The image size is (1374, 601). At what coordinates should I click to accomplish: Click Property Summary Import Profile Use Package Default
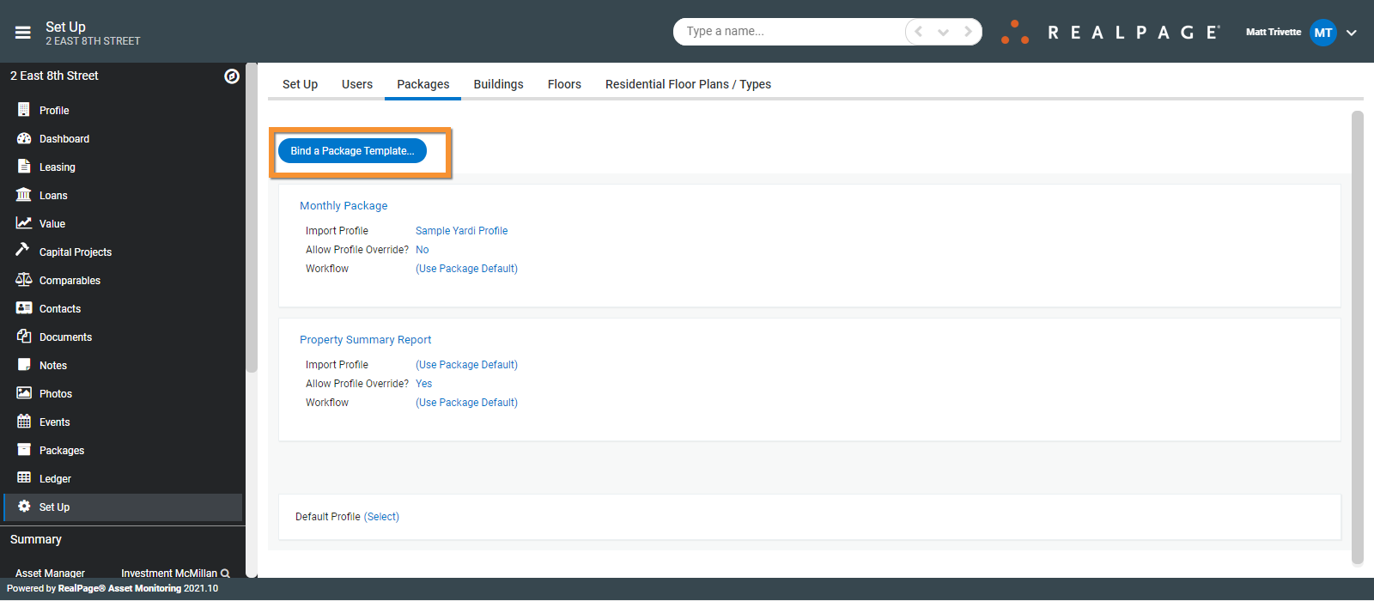pos(466,364)
